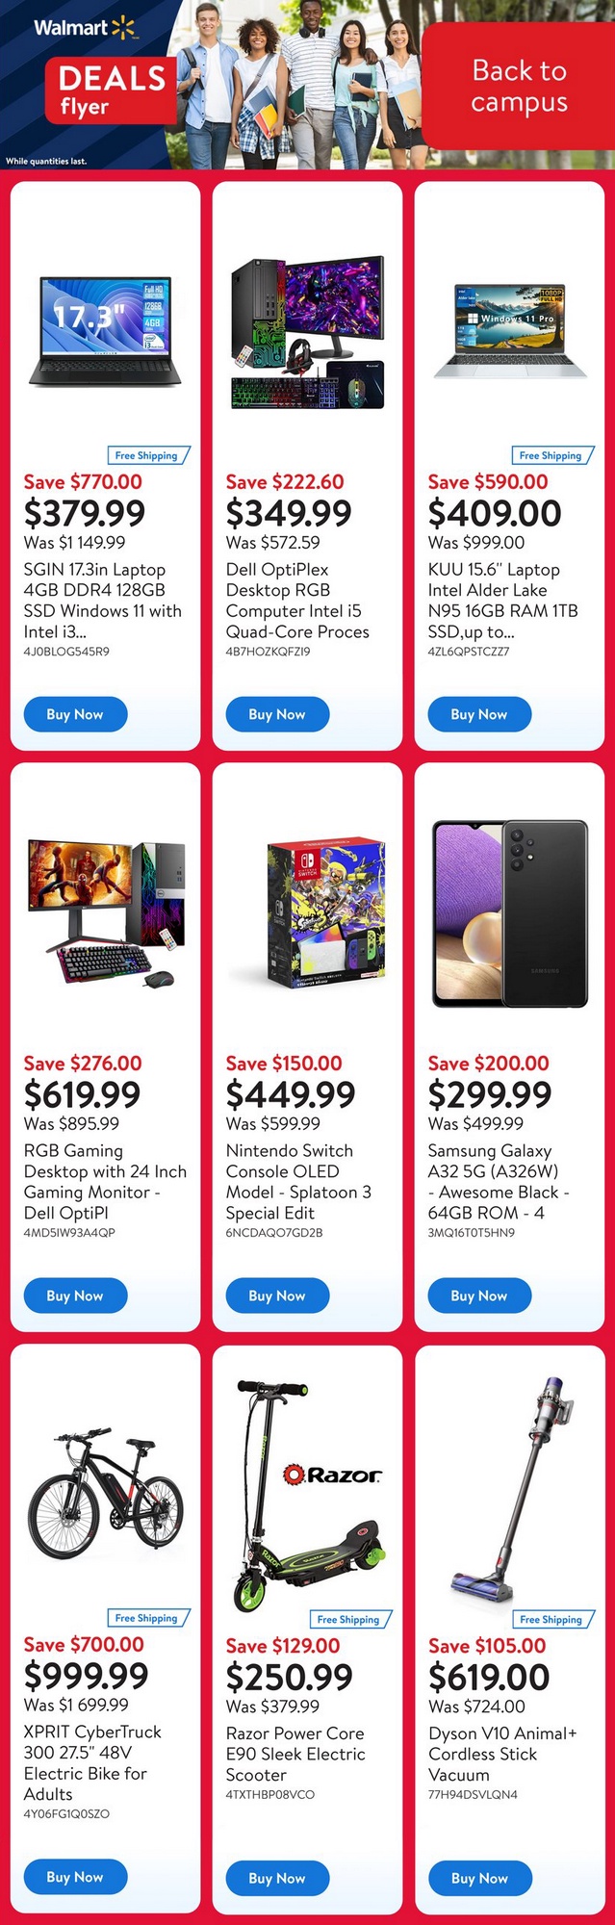Click the Samsung Galaxy A32 phone image
Viewport: 615px width, 1925px height.
[x=510, y=912]
